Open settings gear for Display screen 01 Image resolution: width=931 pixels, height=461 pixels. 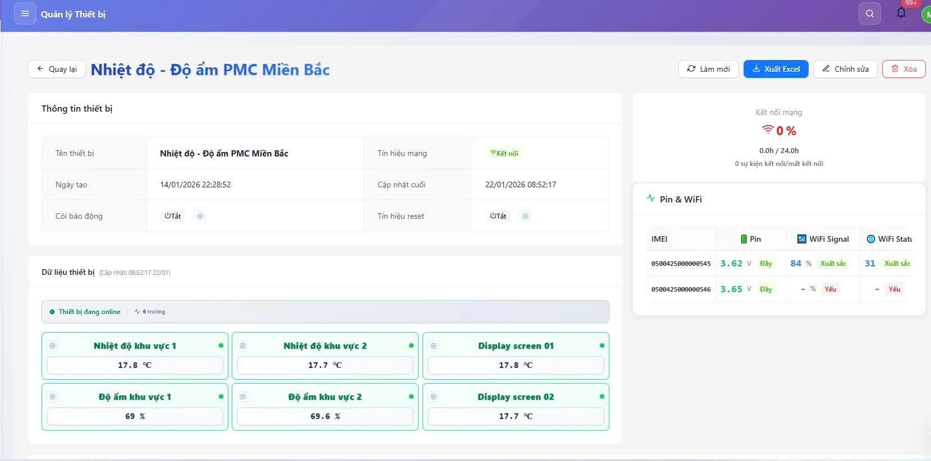click(434, 346)
